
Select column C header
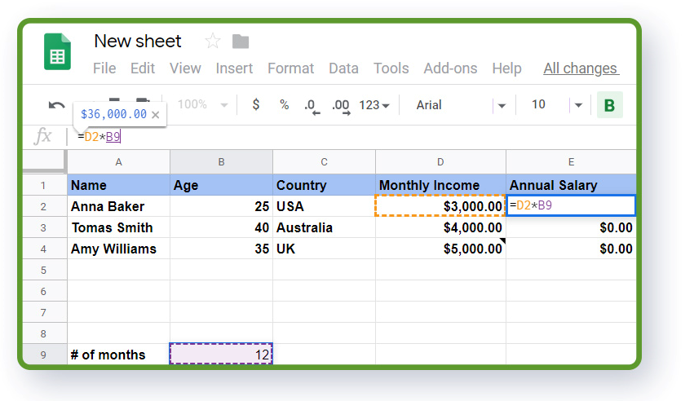coord(324,162)
